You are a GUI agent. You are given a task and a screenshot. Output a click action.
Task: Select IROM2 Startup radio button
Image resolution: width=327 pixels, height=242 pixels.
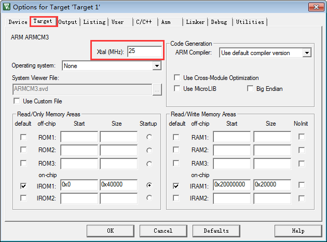point(149,197)
